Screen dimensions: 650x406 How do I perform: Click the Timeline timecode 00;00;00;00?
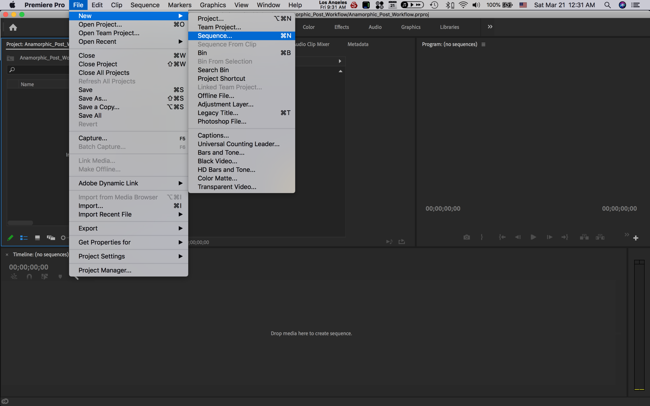tap(29, 267)
